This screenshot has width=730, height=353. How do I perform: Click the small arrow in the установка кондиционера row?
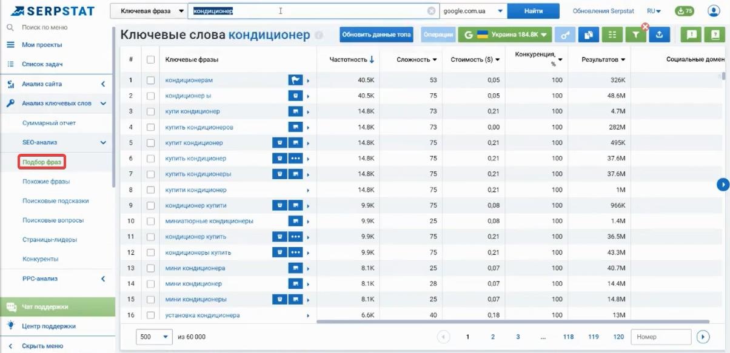coord(308,315)
